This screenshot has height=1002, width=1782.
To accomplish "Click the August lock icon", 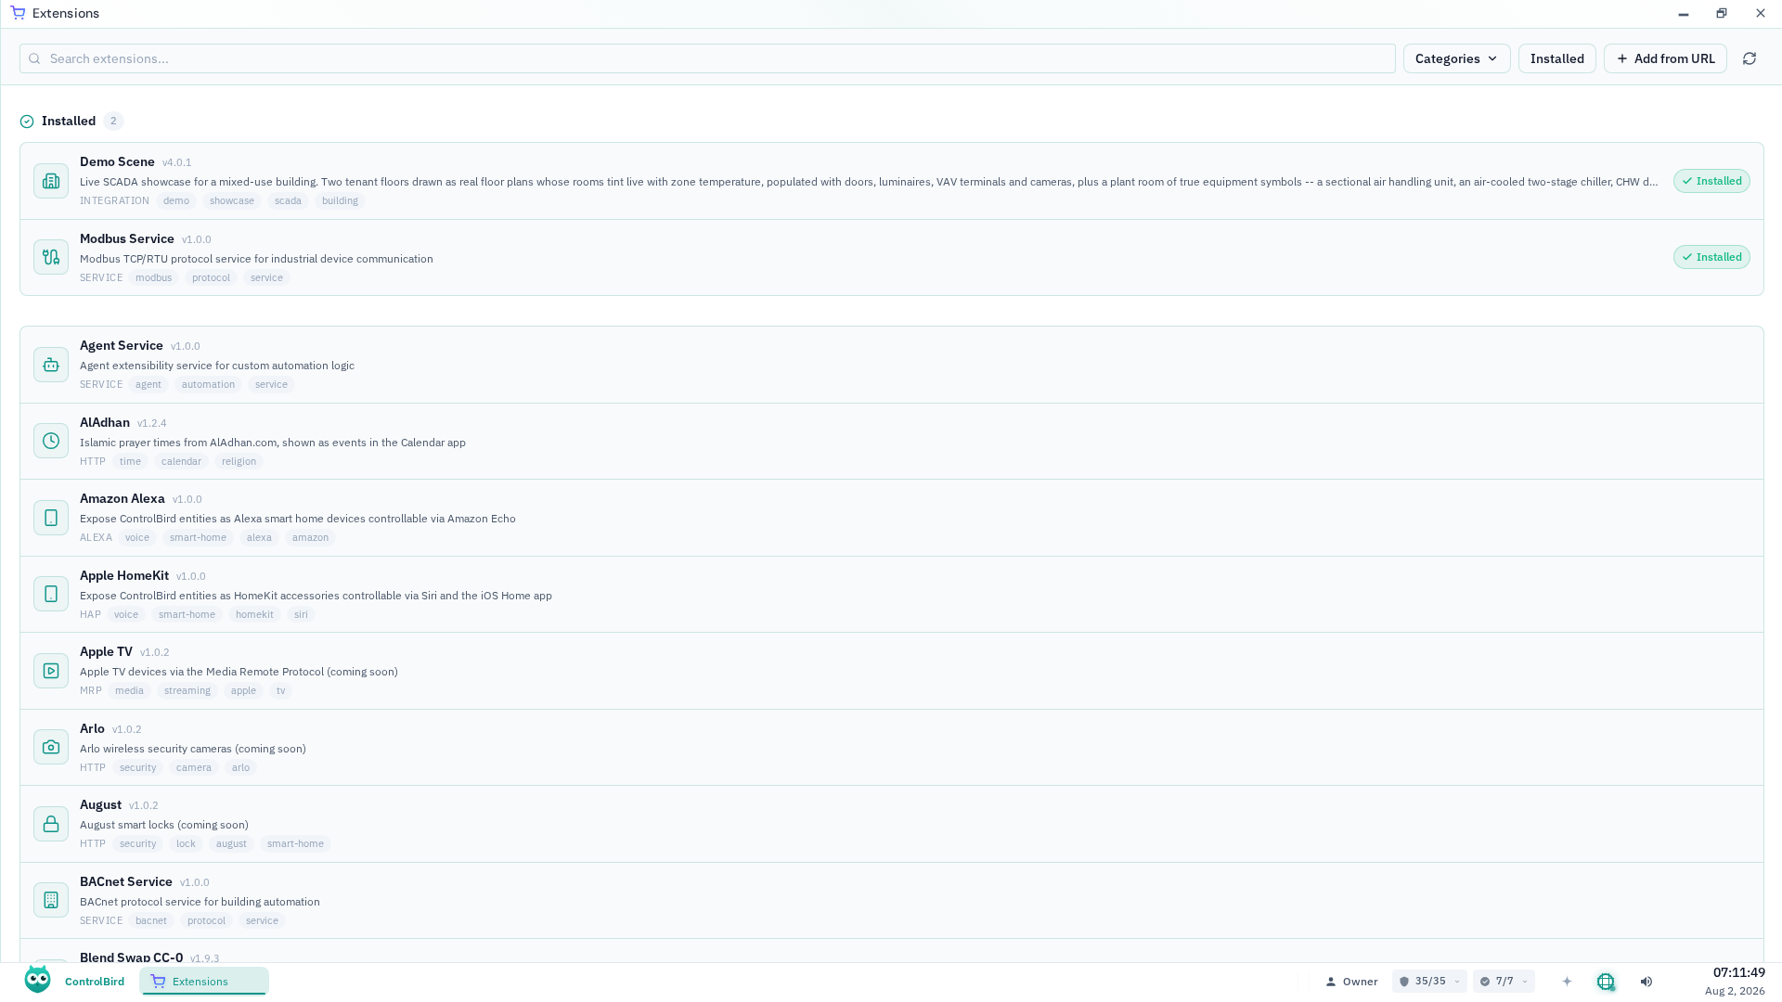I will coord(51,824).
